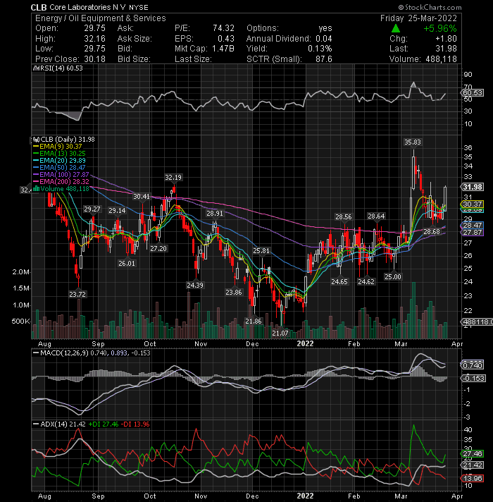Viewport: 493px width, 502px height.
Task: Click the 21.07 lowest price annotation
Action: click(x=280, y=333)
